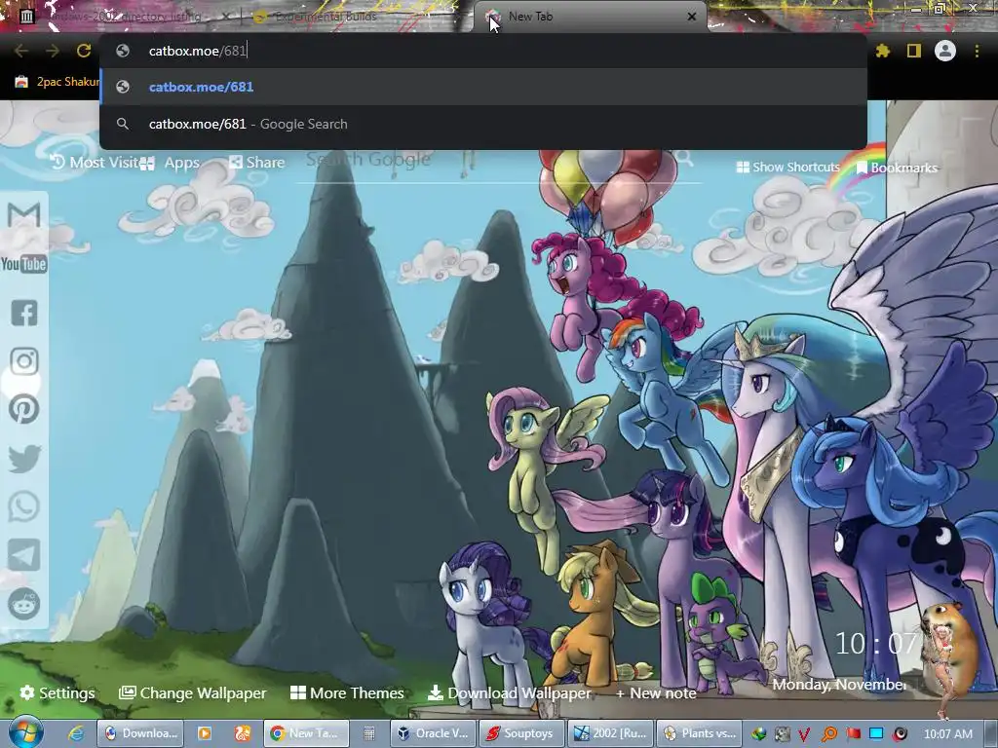Open Chrome three-dot menu
The width and height of the screenshot is (998, 748).
(977, 51)
